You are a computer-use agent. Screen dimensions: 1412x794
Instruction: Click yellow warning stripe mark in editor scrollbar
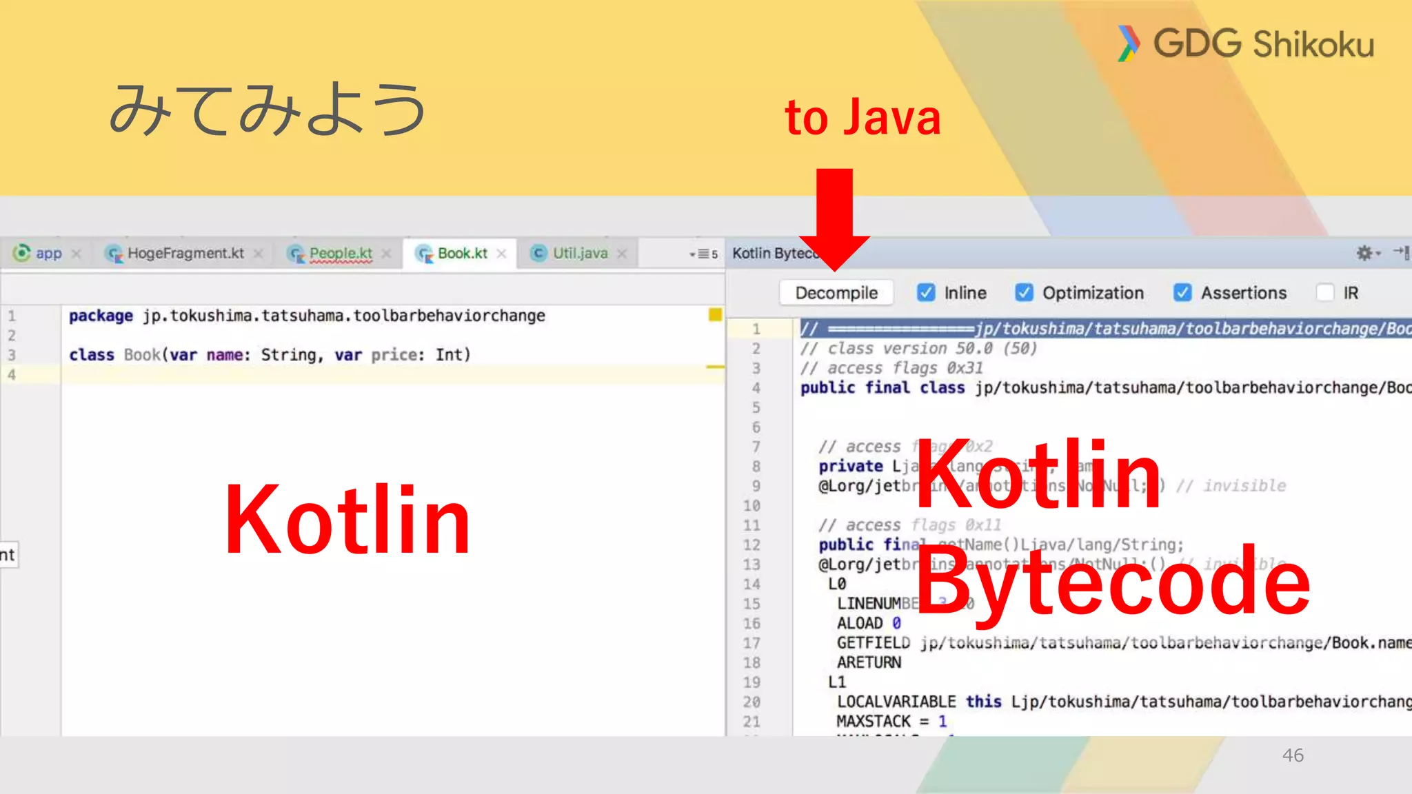pos(715,367)
